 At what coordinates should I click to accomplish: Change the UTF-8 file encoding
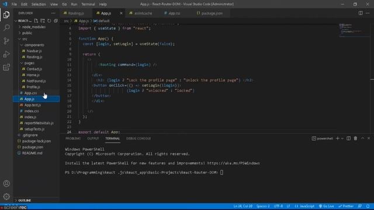click(278, 206)
